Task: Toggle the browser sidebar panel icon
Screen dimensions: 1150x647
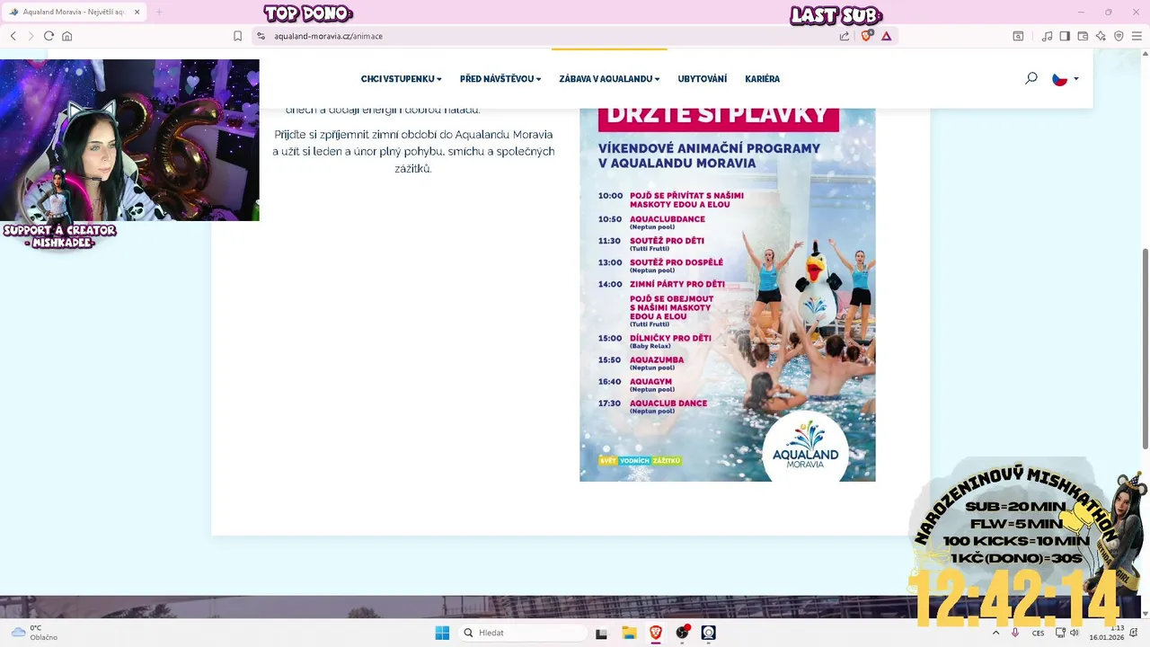Action: coord(1065,36)
